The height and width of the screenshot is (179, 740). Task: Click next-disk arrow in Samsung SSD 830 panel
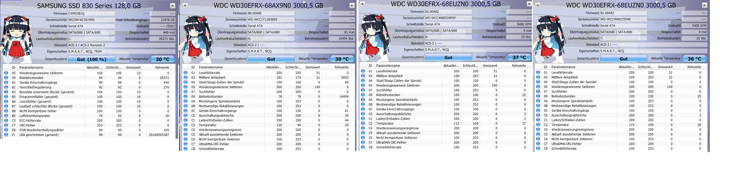click(x=172, y=6)
